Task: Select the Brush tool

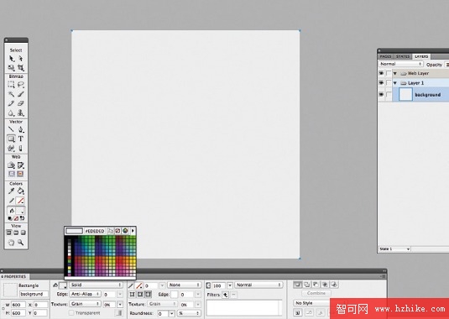Action: pyautogui.click(x=21, y=94)
